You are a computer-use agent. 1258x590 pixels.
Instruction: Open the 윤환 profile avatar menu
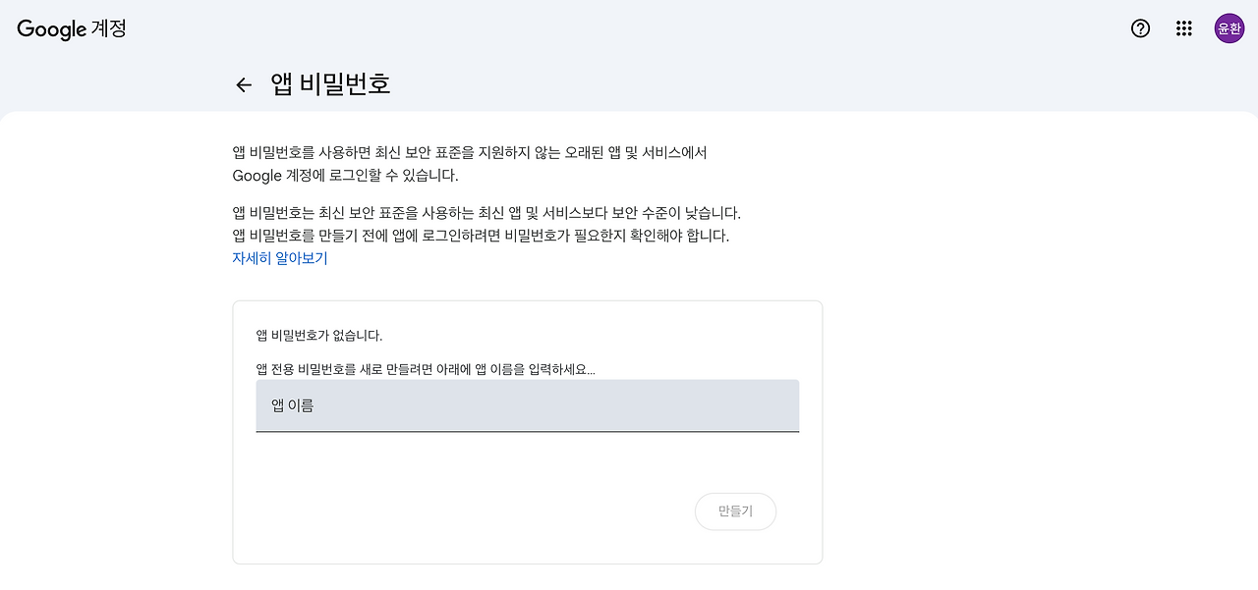coord(1229,28)
